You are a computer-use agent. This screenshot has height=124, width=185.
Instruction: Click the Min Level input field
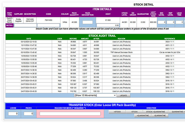point(162,22)
